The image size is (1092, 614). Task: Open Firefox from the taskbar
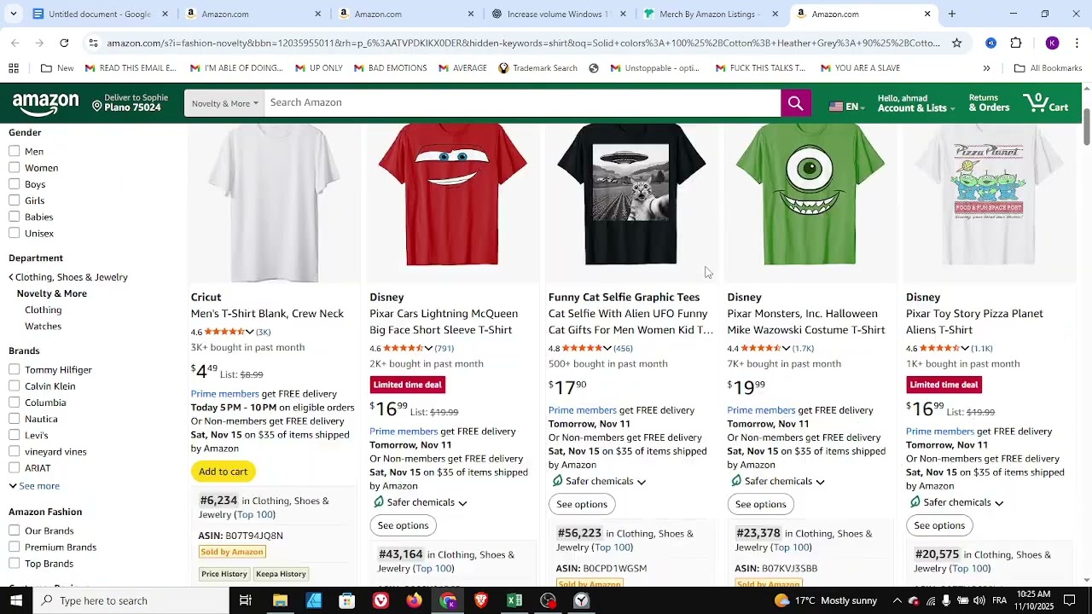coord(414,600)
